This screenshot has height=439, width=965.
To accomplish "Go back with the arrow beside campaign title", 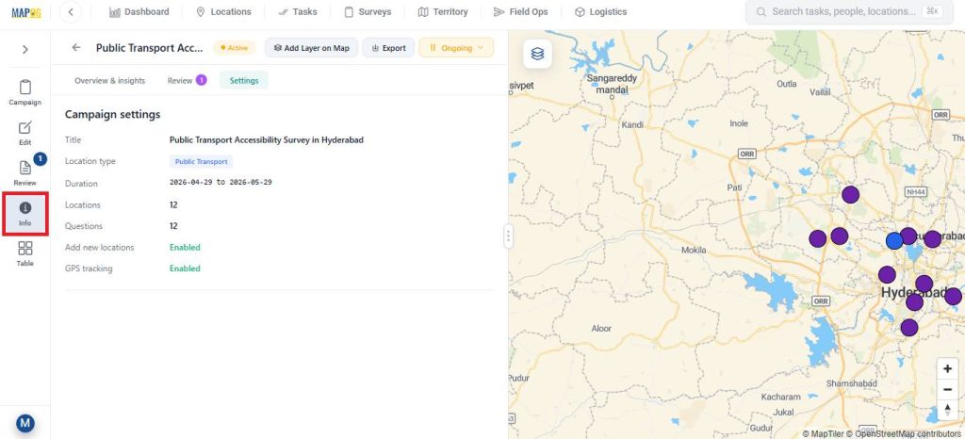I will [x=76, y=47].
